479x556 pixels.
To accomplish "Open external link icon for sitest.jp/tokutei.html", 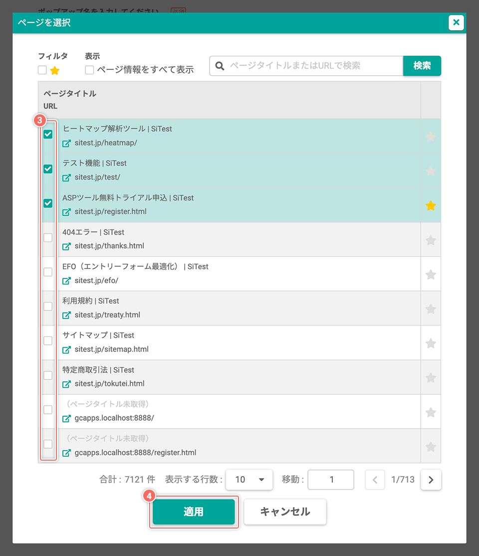I will tap(66, 384).
